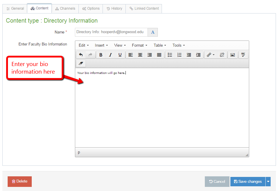Click in the Name input field

point(111,32)
